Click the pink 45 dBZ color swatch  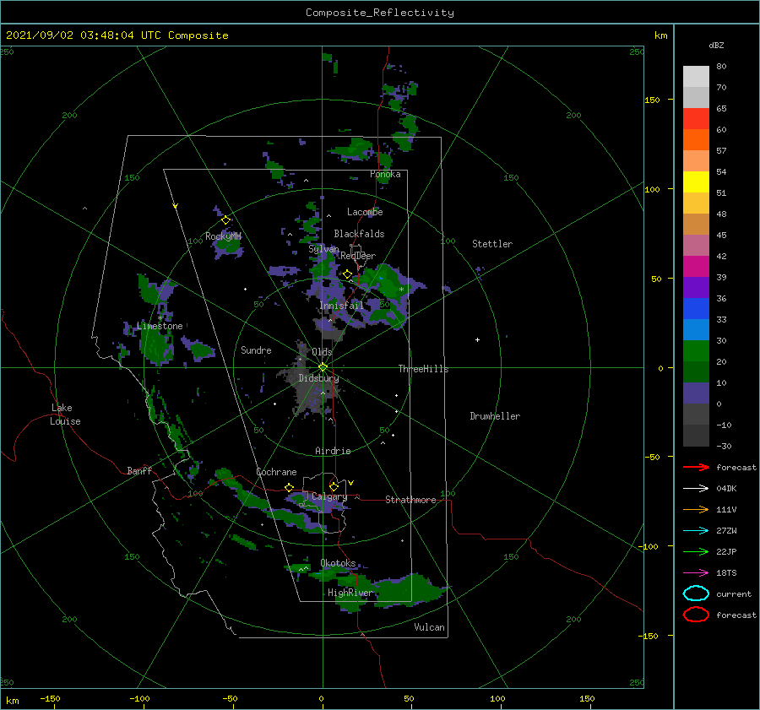pos(696,245)
